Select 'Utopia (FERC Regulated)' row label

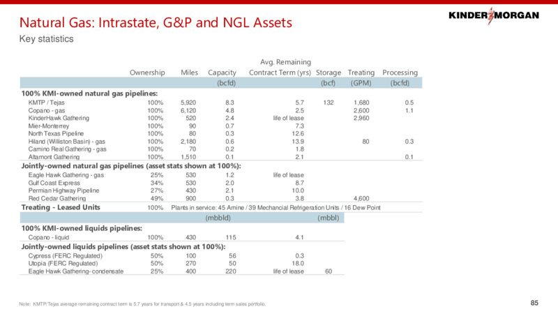[63, 264]
